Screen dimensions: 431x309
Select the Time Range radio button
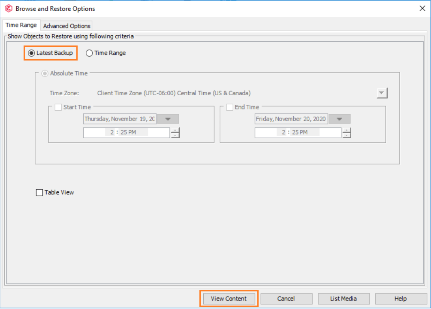click(89, 53)
